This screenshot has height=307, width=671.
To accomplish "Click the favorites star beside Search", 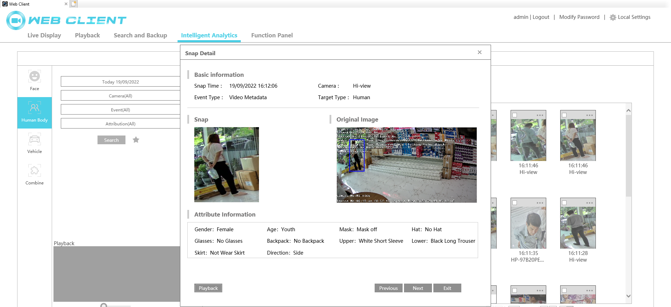I will [136, 140].
